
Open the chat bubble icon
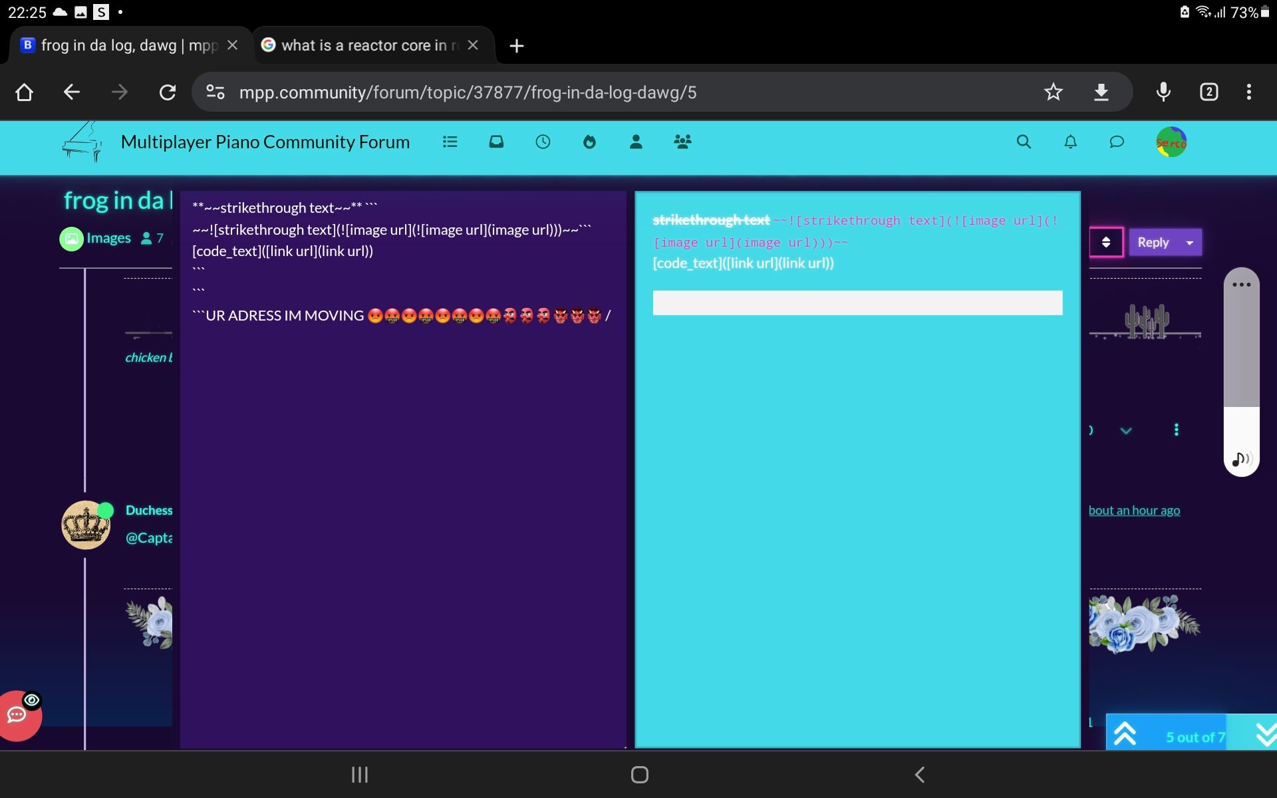[1117, 142]
